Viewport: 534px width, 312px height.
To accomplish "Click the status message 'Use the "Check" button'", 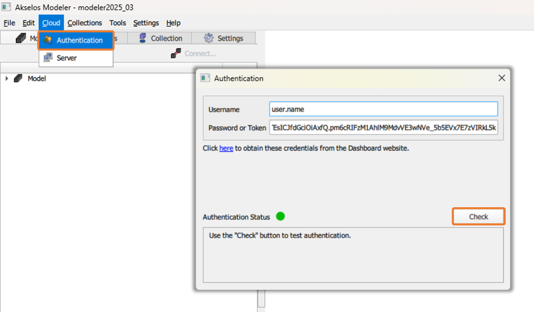I will point(280,235).
